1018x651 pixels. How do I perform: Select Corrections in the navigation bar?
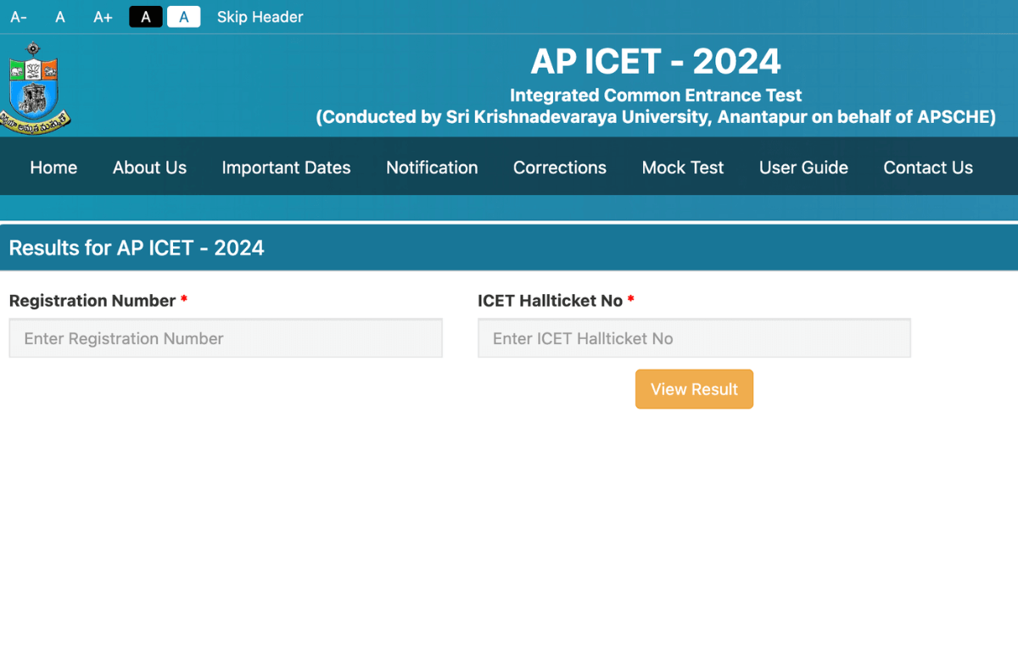pos(560,168)
